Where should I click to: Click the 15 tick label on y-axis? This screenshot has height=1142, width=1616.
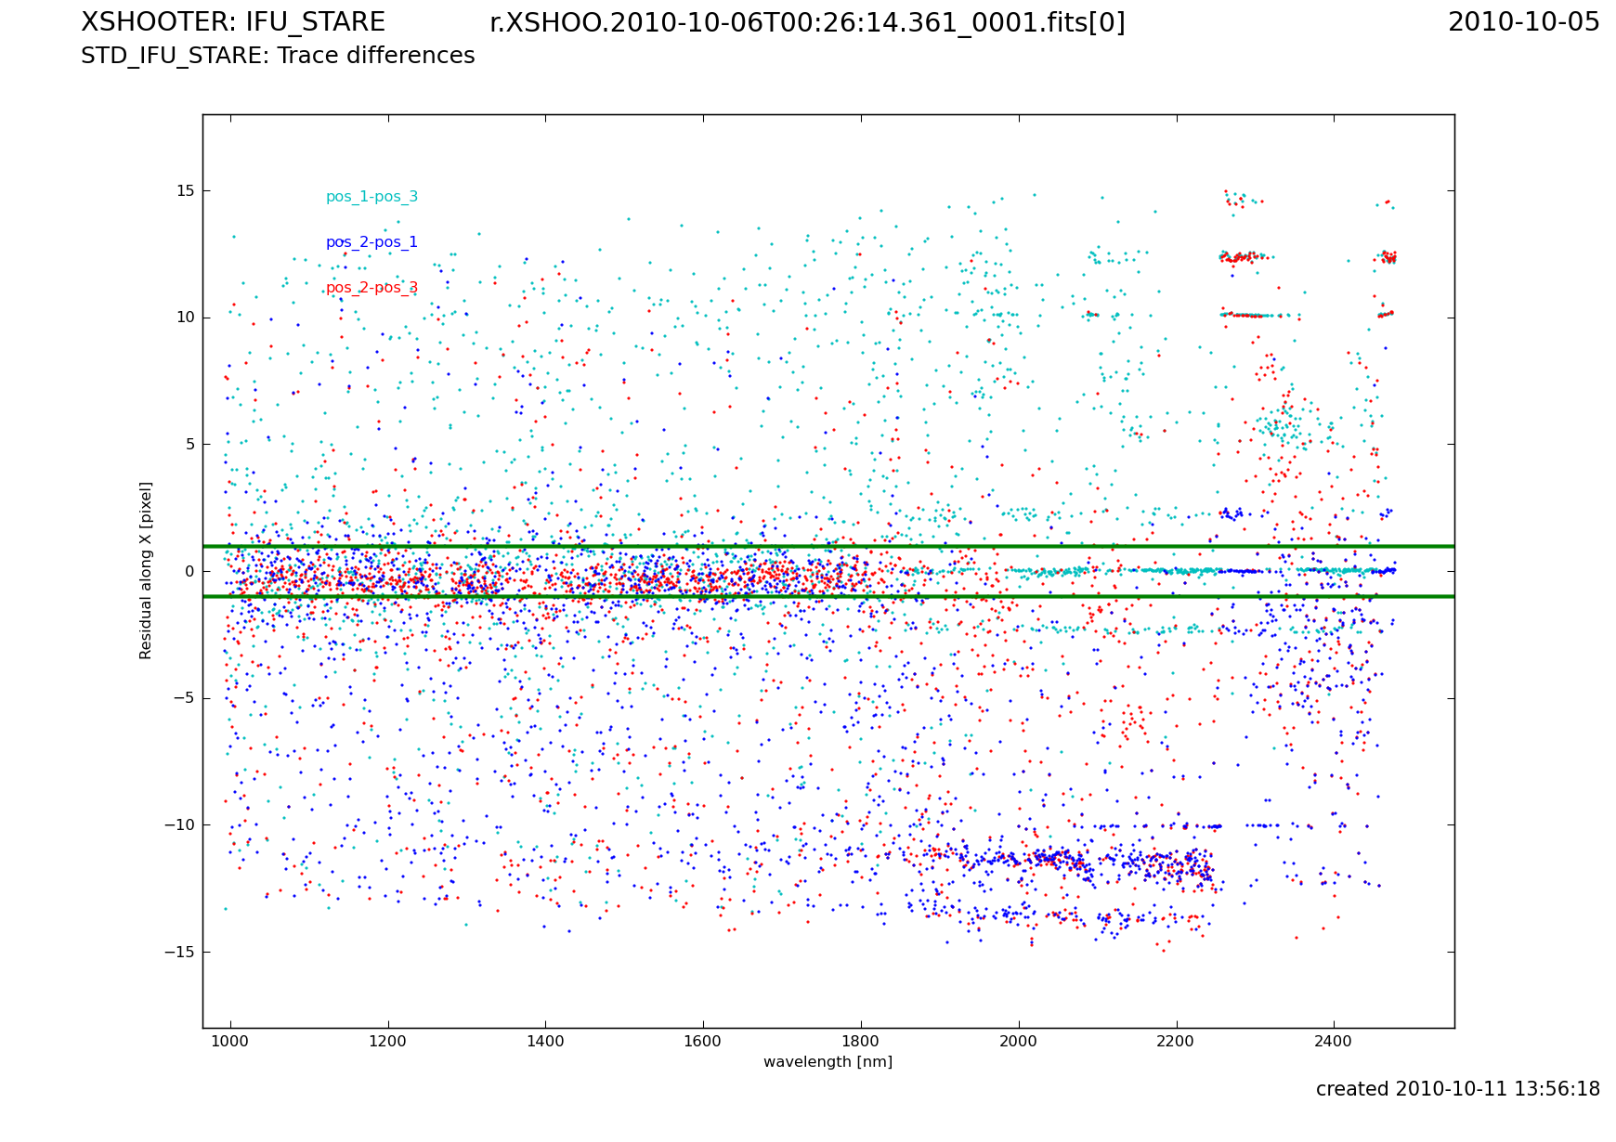click(186, 190)
